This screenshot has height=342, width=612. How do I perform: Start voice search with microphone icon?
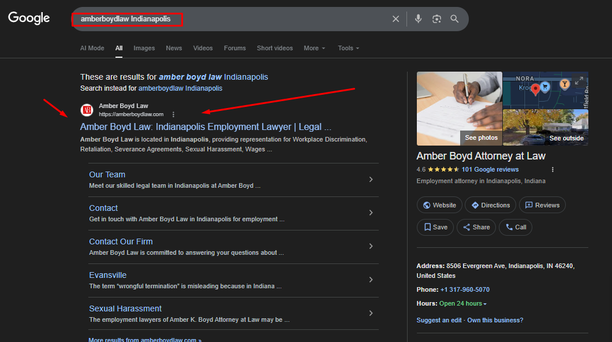[419, 19]
